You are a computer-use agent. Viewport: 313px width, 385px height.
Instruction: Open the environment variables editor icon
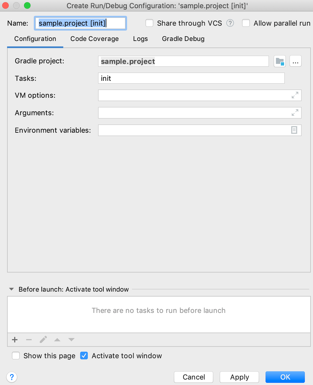click(294, 130)
